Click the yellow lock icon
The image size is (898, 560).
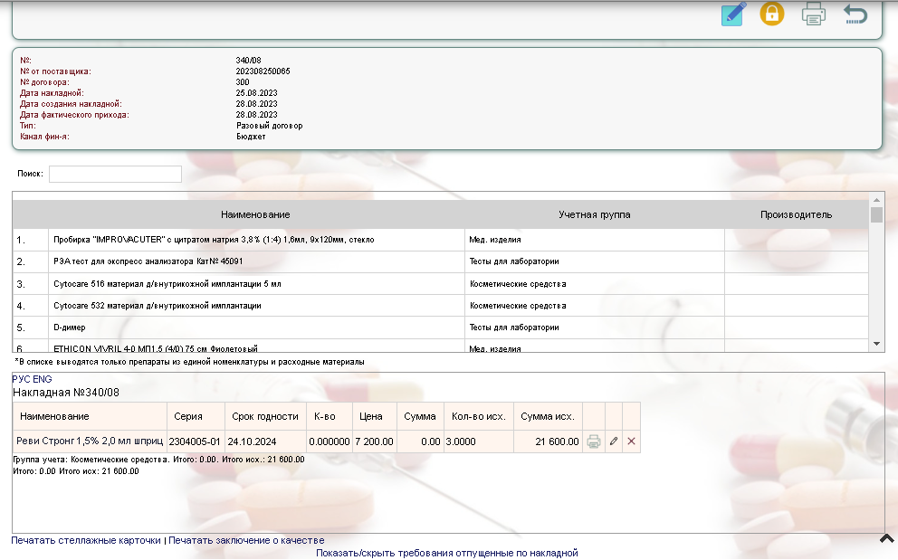(771, 14)
